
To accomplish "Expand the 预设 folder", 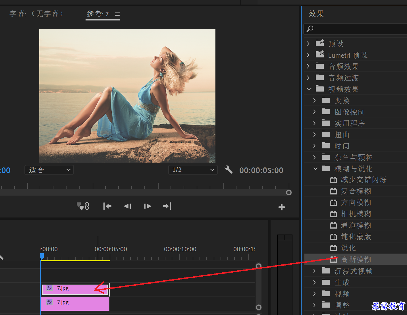I will [x=308, y=43].
